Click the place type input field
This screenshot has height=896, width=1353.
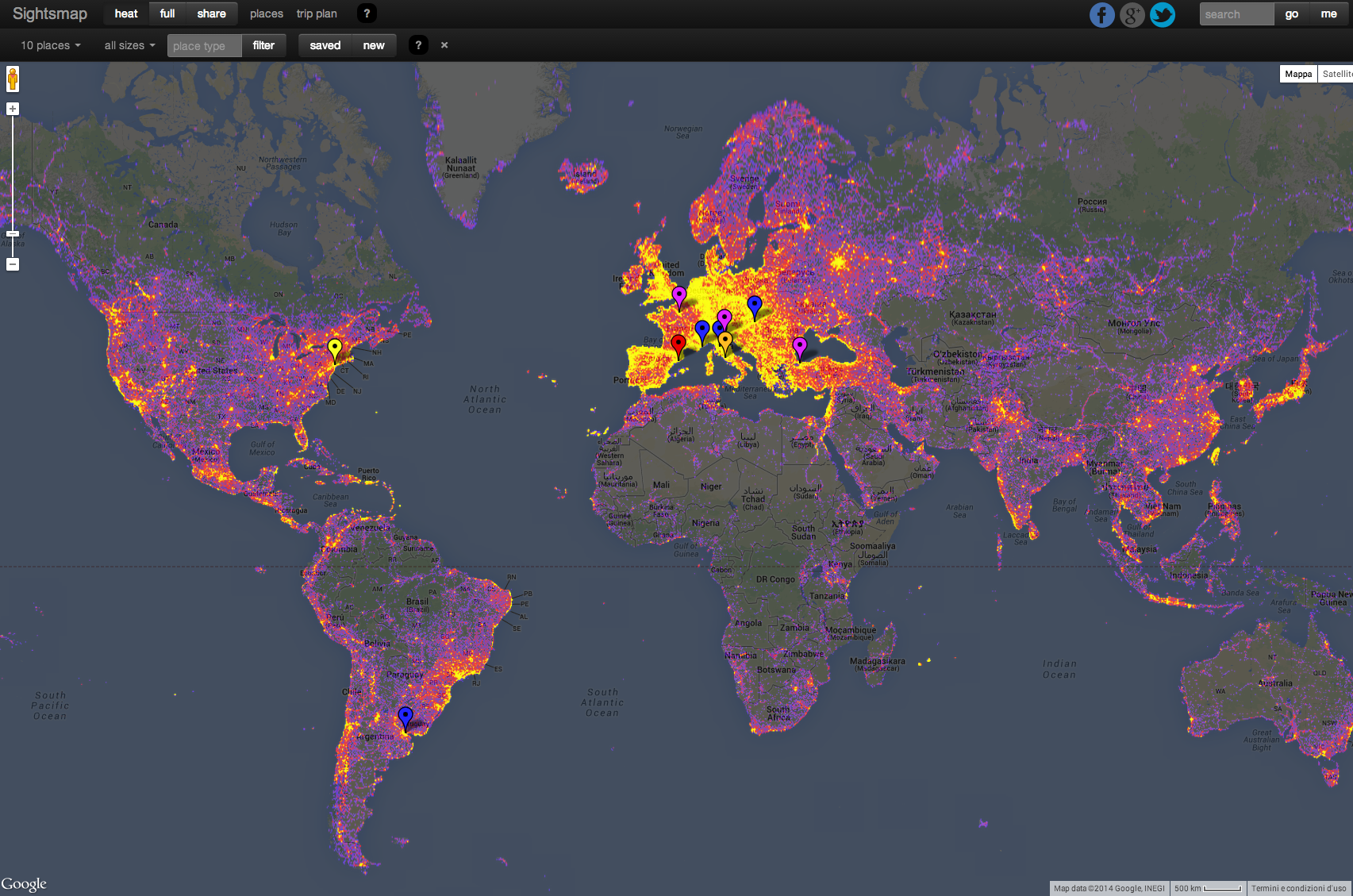tap(204, 46)
